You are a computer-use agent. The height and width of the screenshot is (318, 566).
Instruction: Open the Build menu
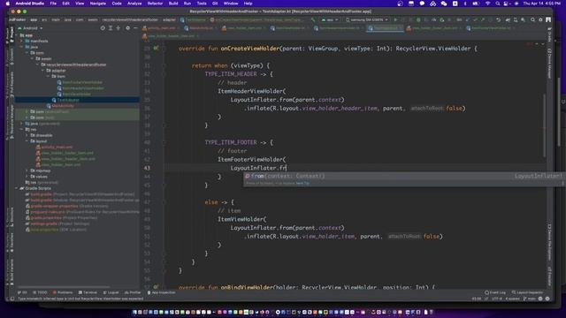click(173, 4)
